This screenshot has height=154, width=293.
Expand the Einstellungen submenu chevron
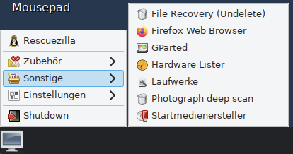click(112, 95)
